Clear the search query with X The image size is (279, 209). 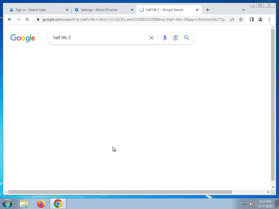(x=151, y=38)
